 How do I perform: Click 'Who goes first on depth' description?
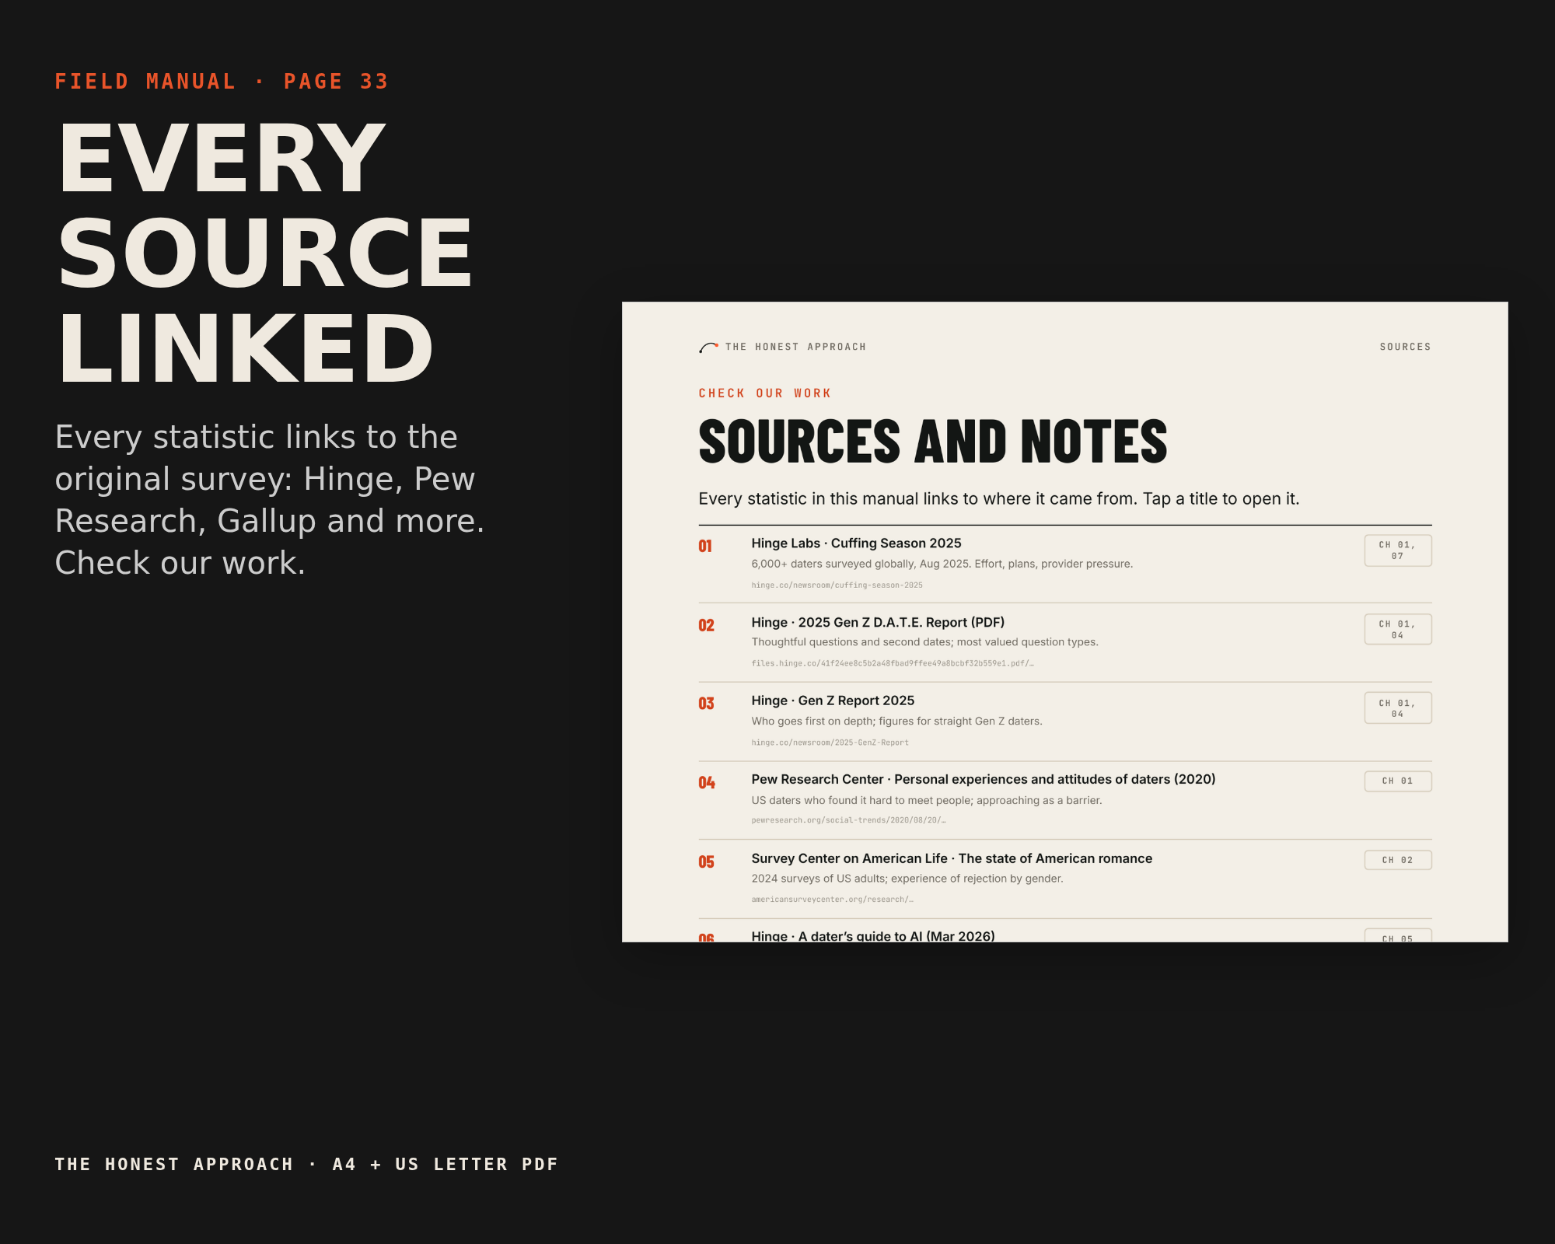tap(896, 722)
